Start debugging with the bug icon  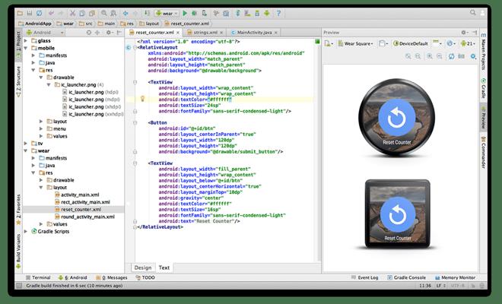click(x=194, y=14)
